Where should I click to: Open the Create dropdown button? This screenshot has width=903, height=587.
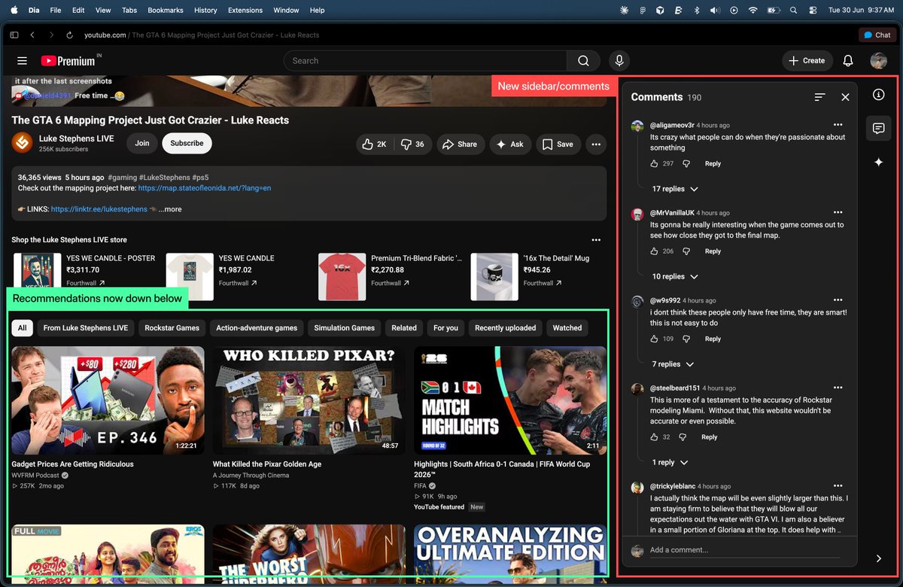click(x=807, y=61)
